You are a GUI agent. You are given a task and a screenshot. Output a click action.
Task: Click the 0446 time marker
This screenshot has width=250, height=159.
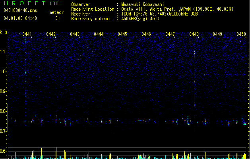pos(146,34)
